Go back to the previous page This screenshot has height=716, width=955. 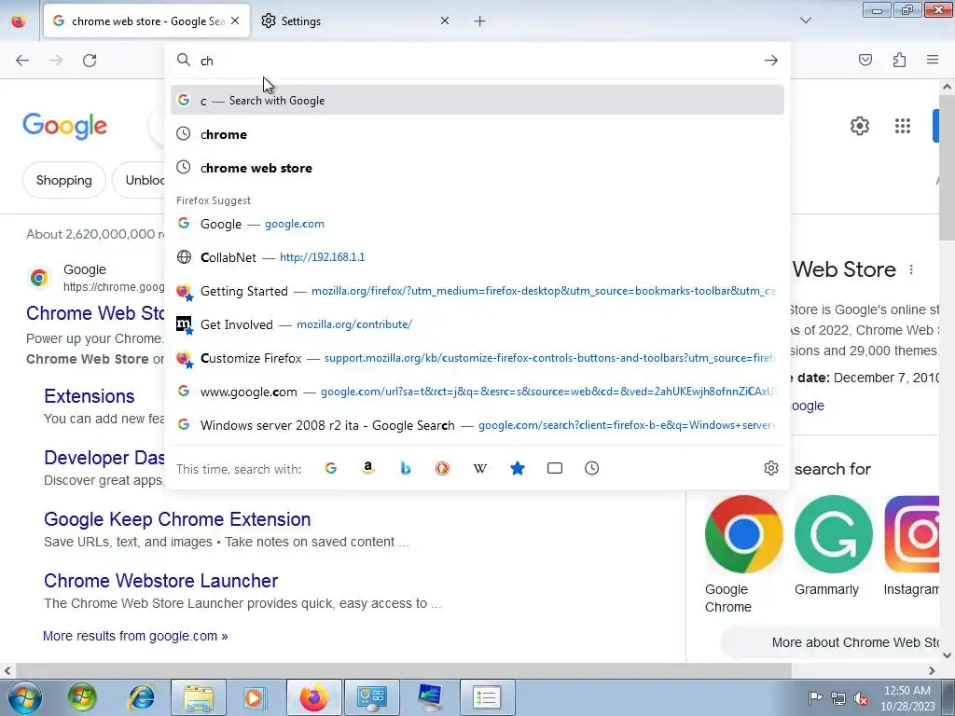click(x=22, y=61)
